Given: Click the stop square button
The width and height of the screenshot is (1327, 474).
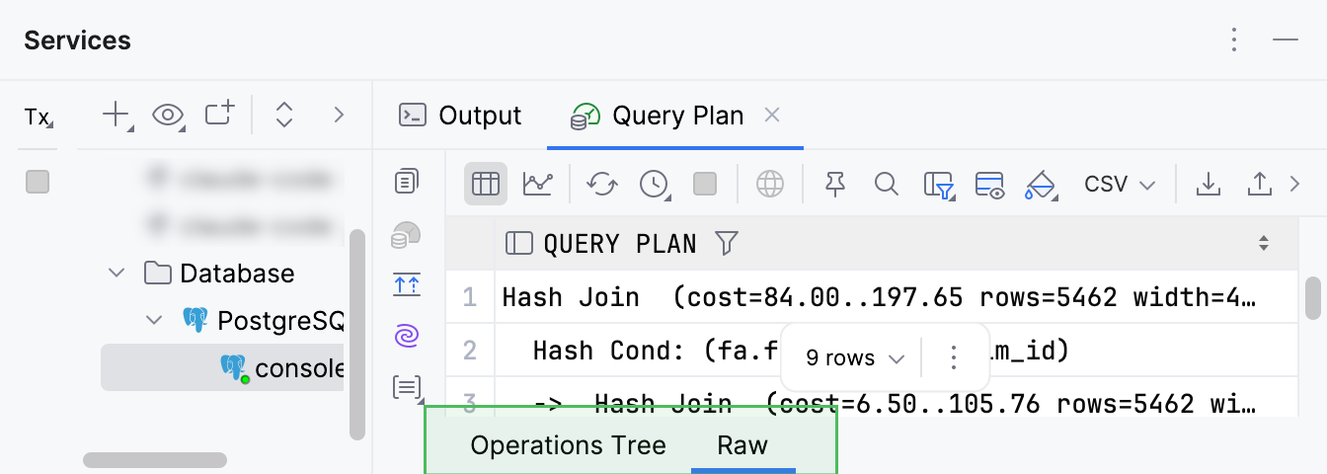Looking at the screenshot, I should (x=705, y=184).
